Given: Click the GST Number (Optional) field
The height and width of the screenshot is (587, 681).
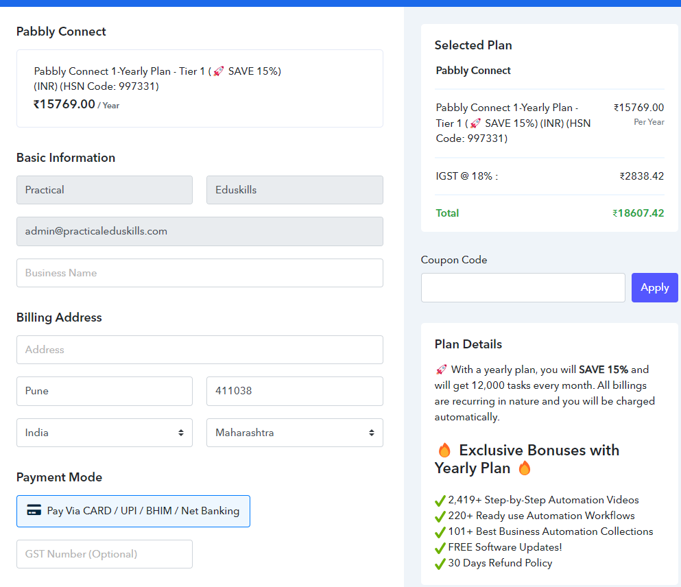Looking at the screenshot, I should (104, 554).
